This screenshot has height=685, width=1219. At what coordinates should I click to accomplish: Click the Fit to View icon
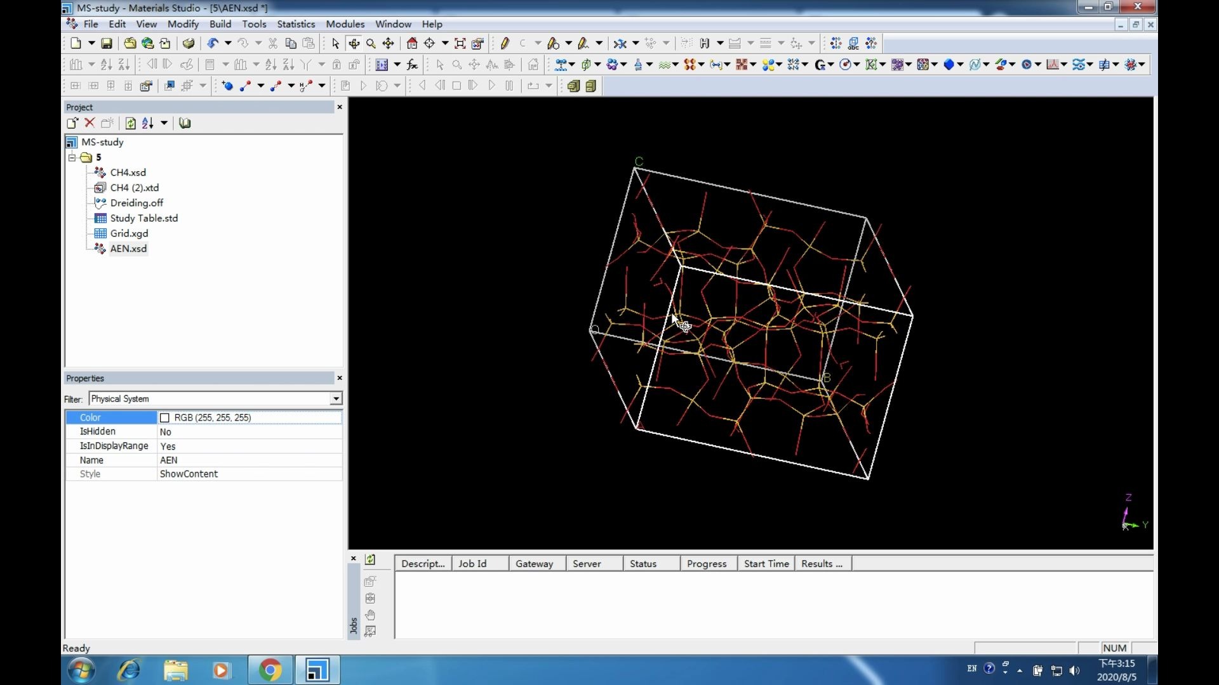[460, 44]
